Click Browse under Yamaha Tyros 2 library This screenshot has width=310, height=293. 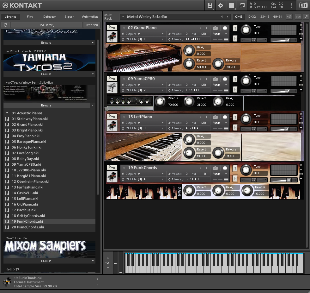click(46, 74)
